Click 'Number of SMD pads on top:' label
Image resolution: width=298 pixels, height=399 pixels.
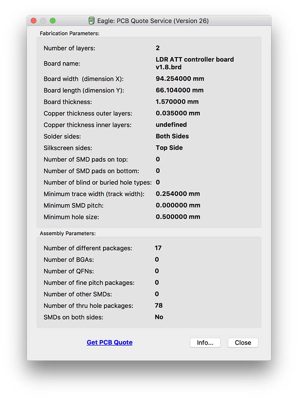(86, 160)
